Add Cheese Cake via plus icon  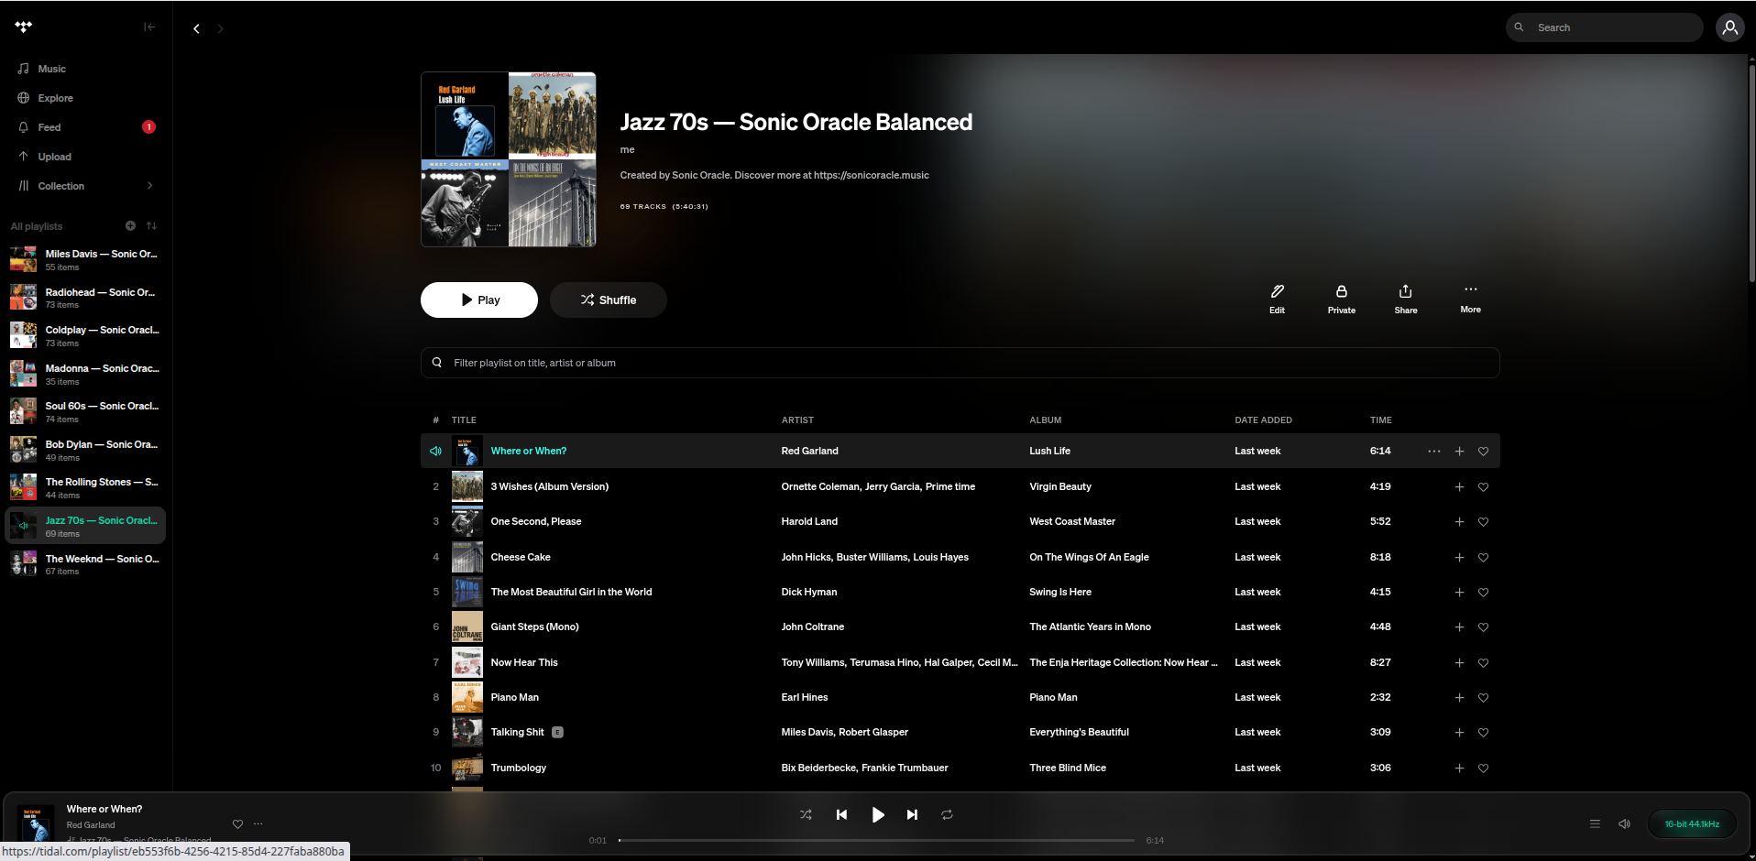click(1459, 557)
